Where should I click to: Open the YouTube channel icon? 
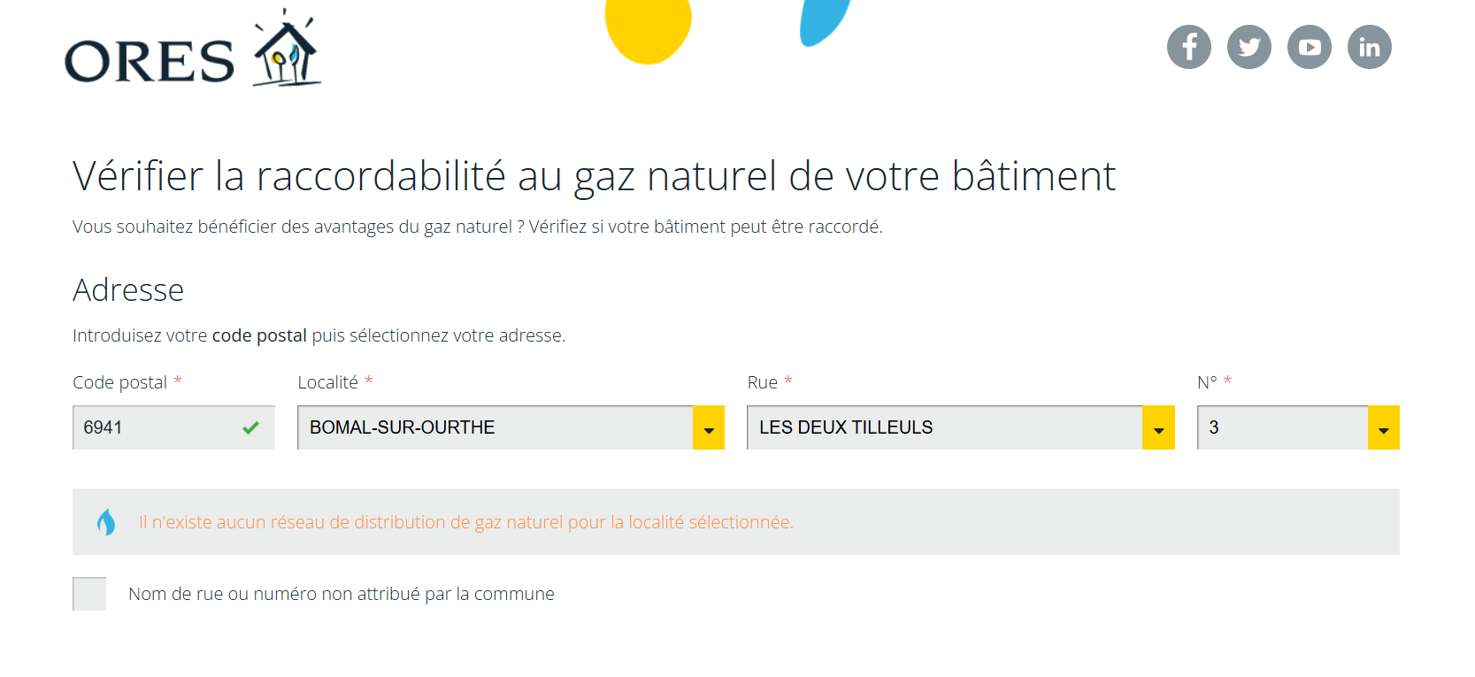pos(1309,47)
